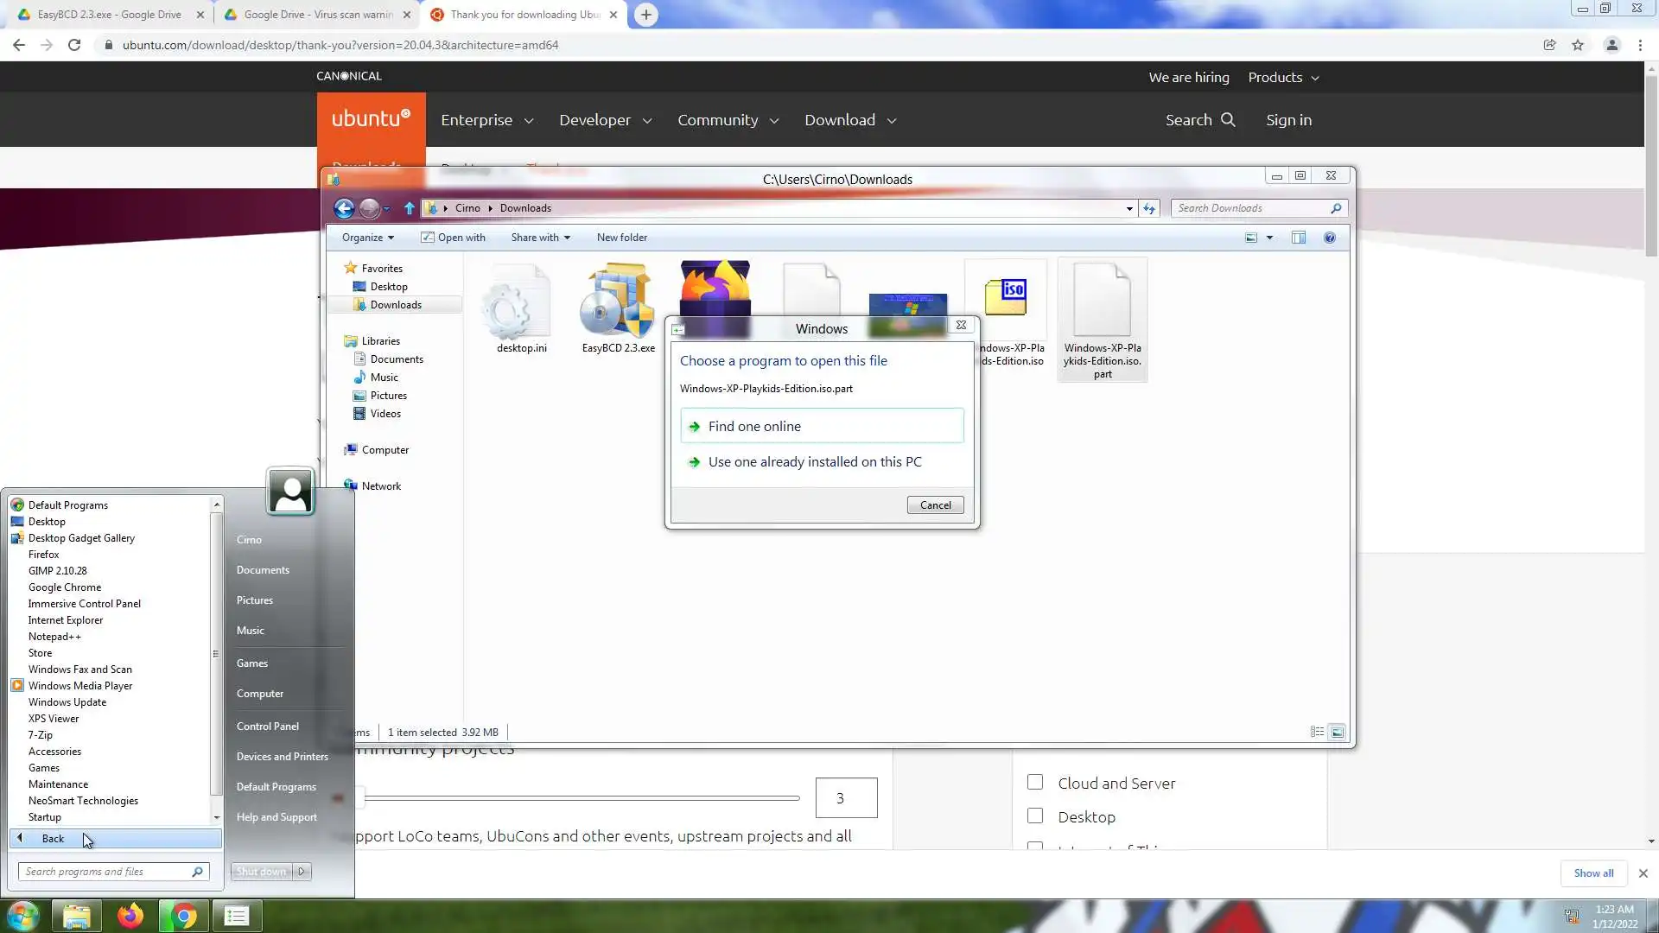Cancel the open-with dialog

tap(935, 505)
